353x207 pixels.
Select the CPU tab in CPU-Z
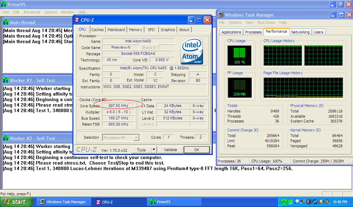[82, 30]
